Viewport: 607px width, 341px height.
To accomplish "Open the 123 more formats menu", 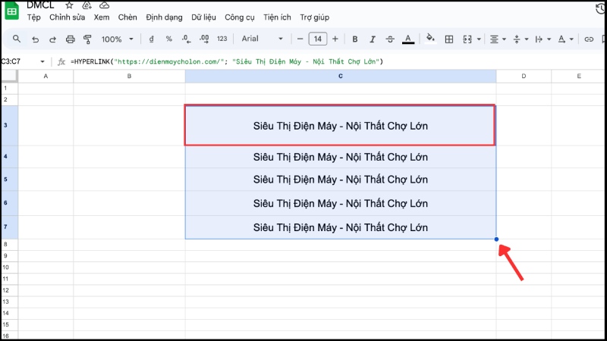I will coord(222,39).
